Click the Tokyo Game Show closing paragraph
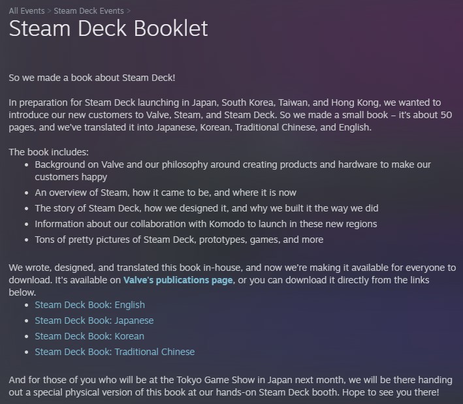Image resolution: width=463 pixels, height=404 pixels. pyautogui.click(x=225, y=386)
